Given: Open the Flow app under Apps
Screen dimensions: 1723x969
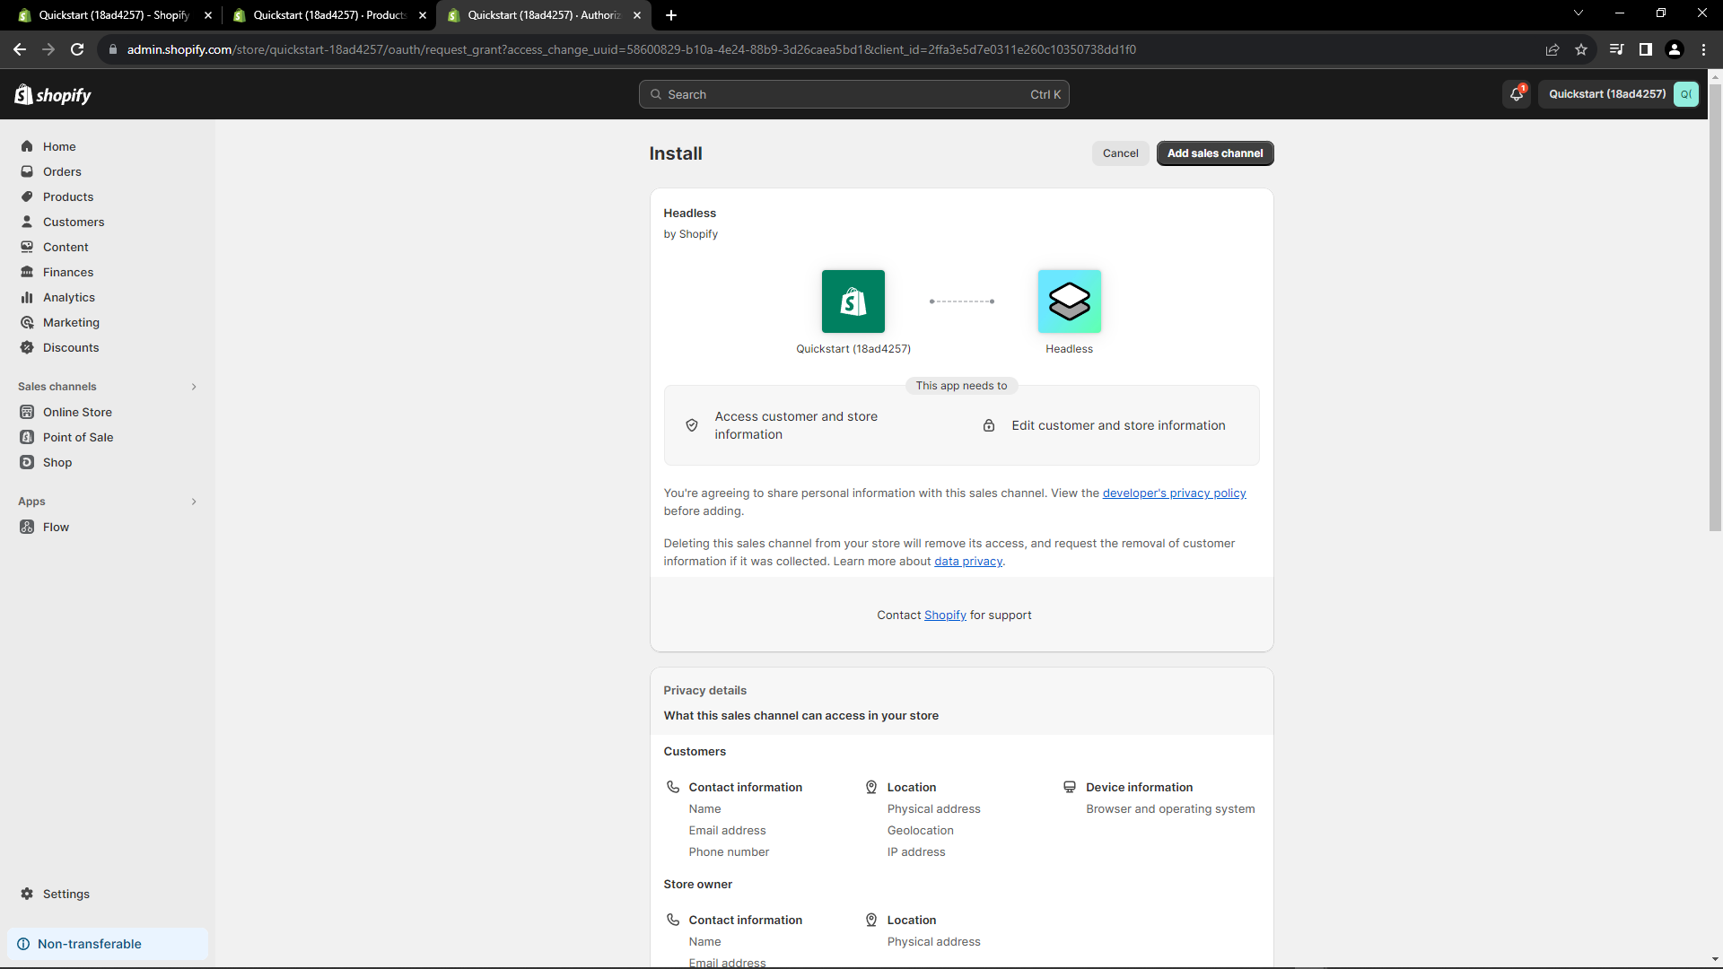Looking at the screenshot, I should (57, 527).
